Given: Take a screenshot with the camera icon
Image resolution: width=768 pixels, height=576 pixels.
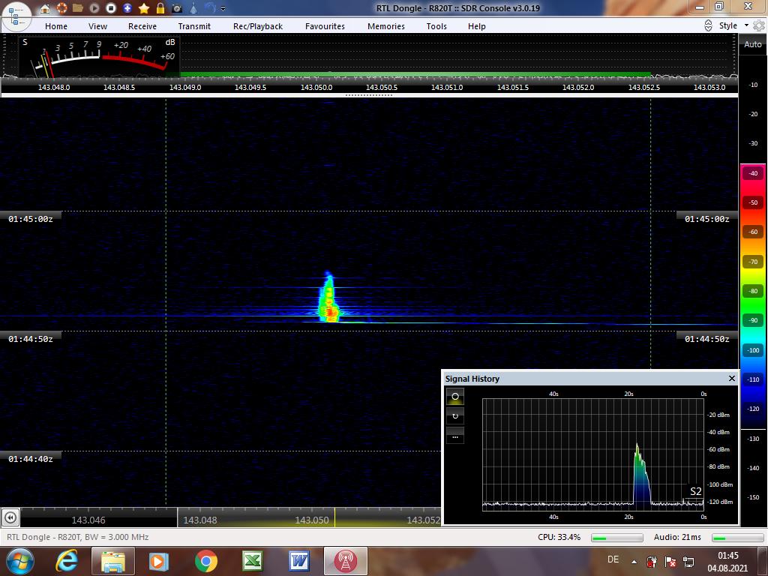Looking at the screenshot, I should point(177,7).
